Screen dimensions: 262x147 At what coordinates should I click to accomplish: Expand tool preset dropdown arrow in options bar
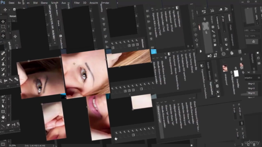point(9,10)
